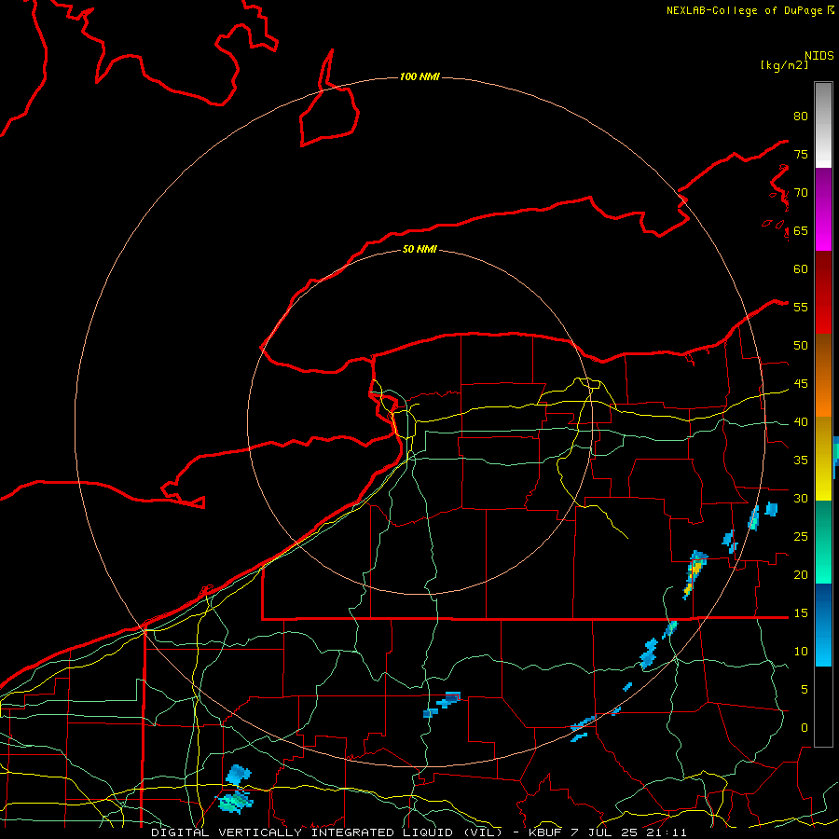Select the 10 value on the scale
This screenshot has height=839, width=839.
click(801, 652)
